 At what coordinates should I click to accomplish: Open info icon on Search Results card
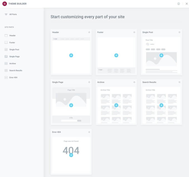[x=179, y=82]
